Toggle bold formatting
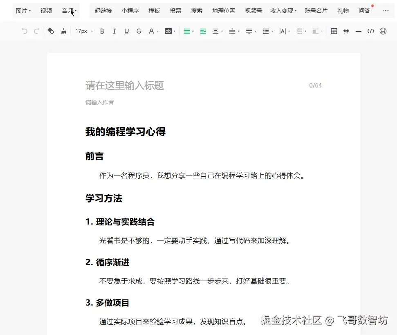This screenshot has height=335, width=397. pyautogui.click(x=102, y=31)
